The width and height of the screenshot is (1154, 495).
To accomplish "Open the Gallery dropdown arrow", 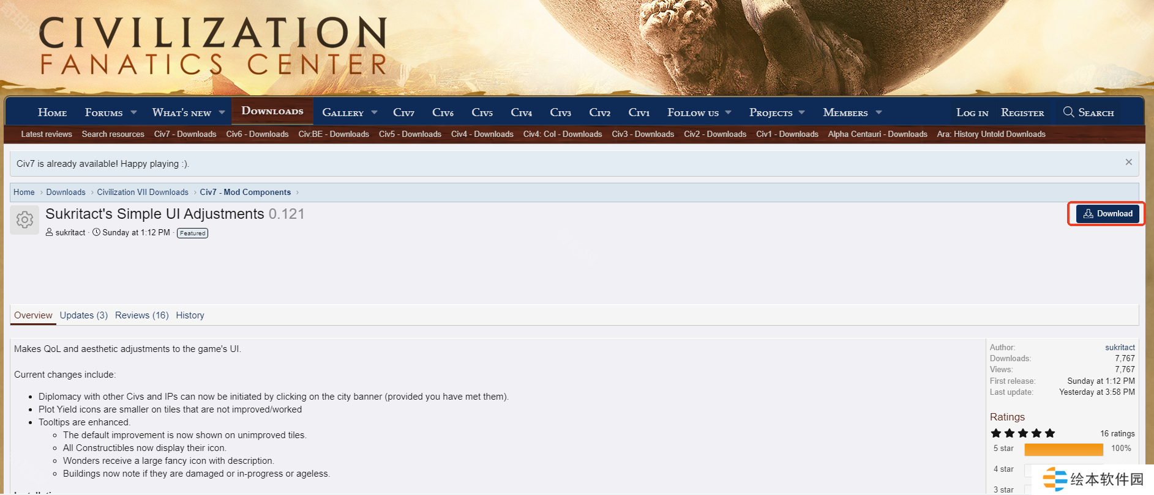I will pyautogui.click(x=374, y=112).
